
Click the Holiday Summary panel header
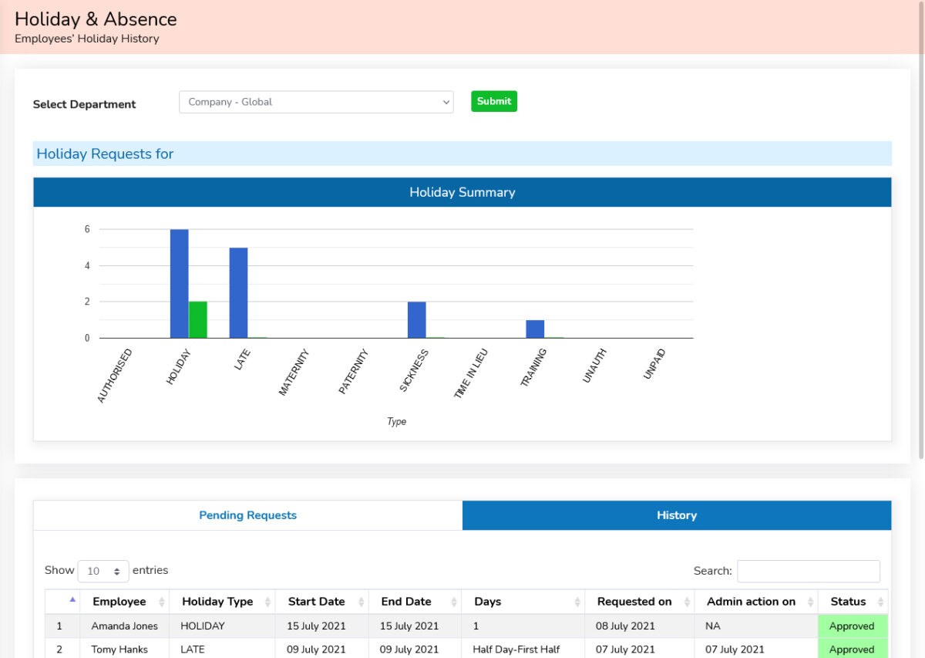pyautogui.click(x=462, y=192)
